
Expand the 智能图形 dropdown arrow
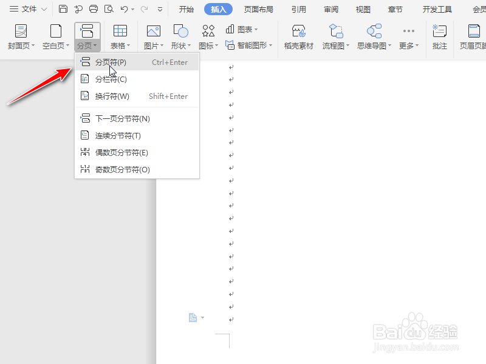270,45
